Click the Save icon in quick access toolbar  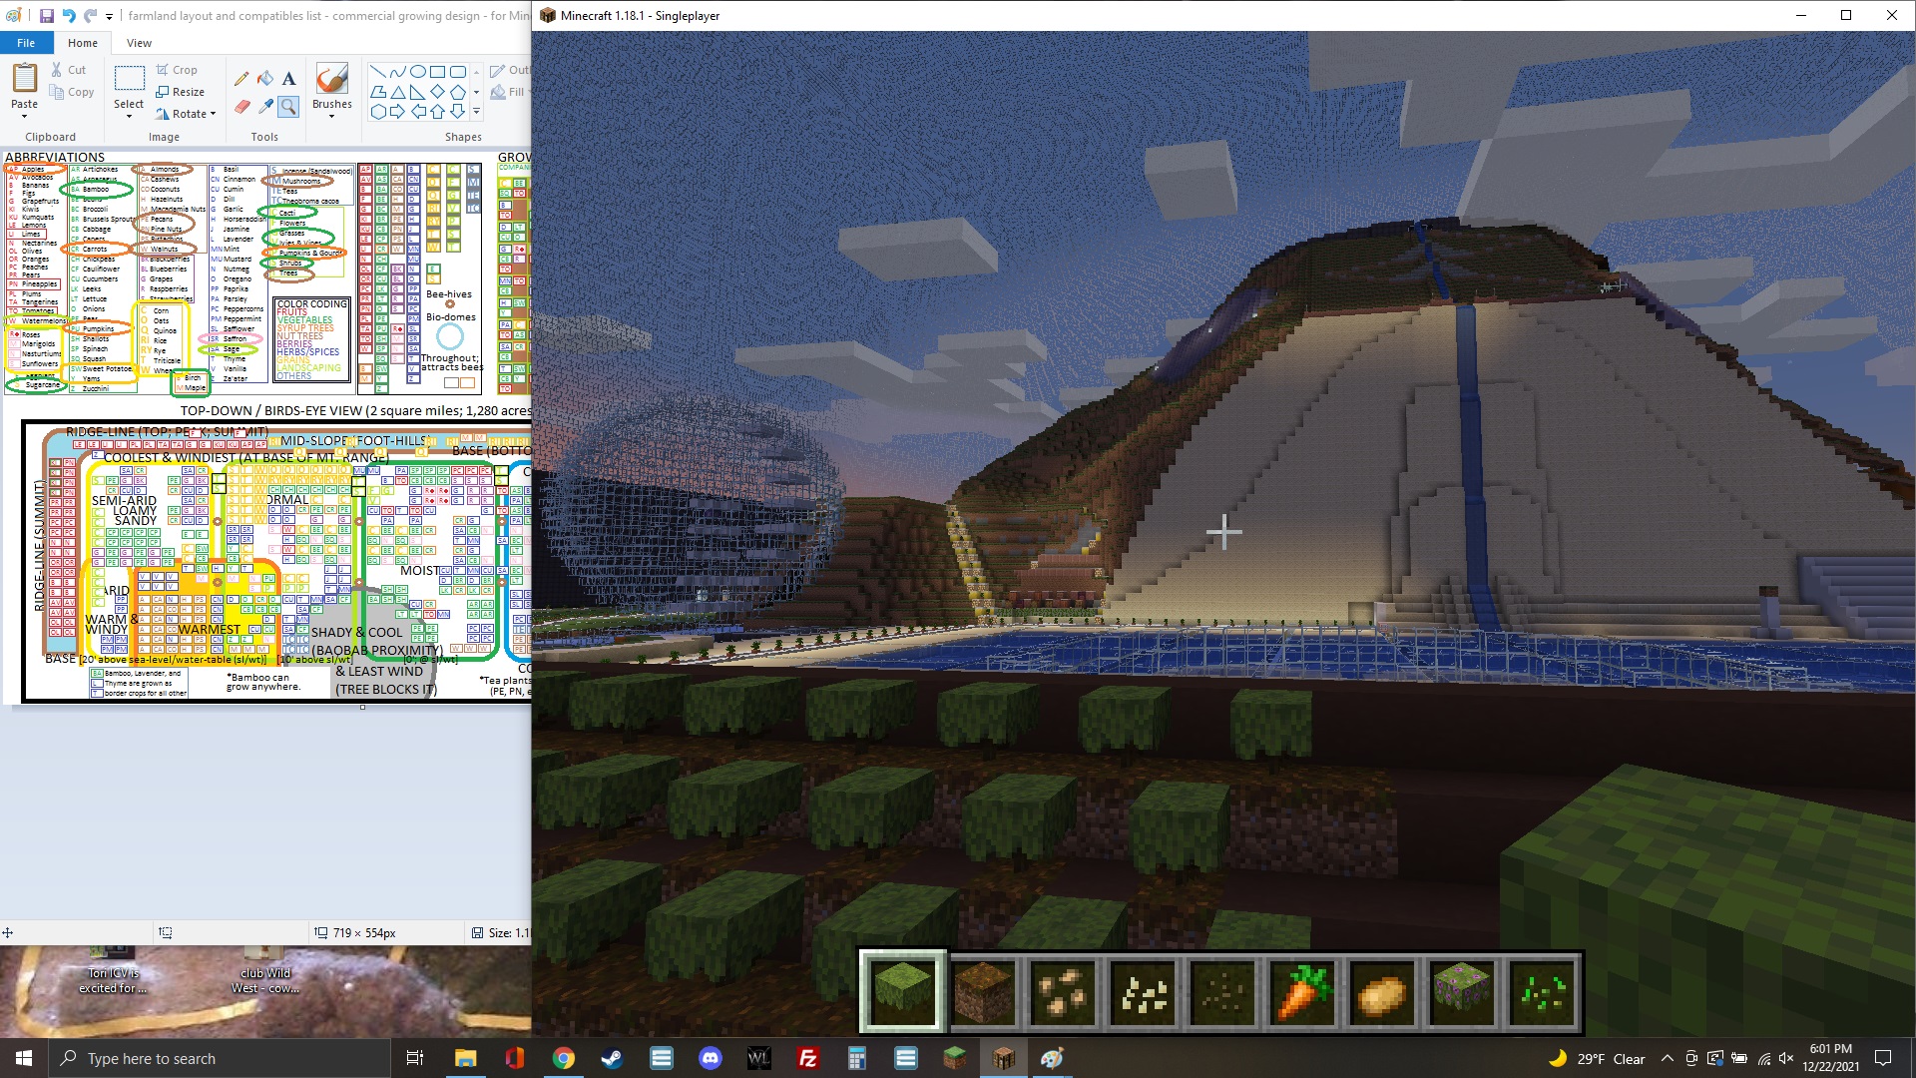pyautogui.click(x=46, y=16)
